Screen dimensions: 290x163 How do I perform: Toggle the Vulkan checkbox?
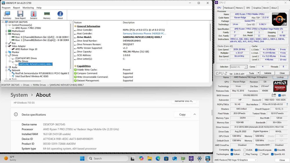pyautogui.click(x=232, y=154)
